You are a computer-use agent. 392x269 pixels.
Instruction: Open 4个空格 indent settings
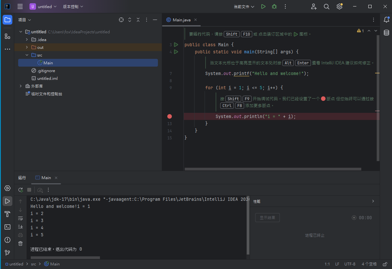click(369, 264)
